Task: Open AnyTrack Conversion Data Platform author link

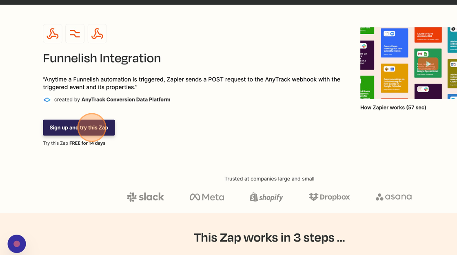Action: (126, 99)
